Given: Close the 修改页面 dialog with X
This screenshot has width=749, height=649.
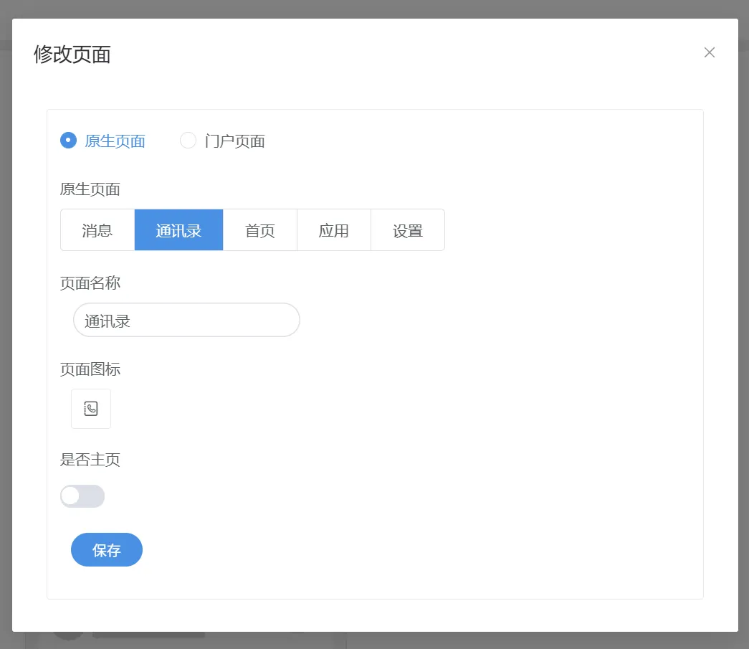Looking at the screenshot, I should pyautogui.click(x=710, y=52).
